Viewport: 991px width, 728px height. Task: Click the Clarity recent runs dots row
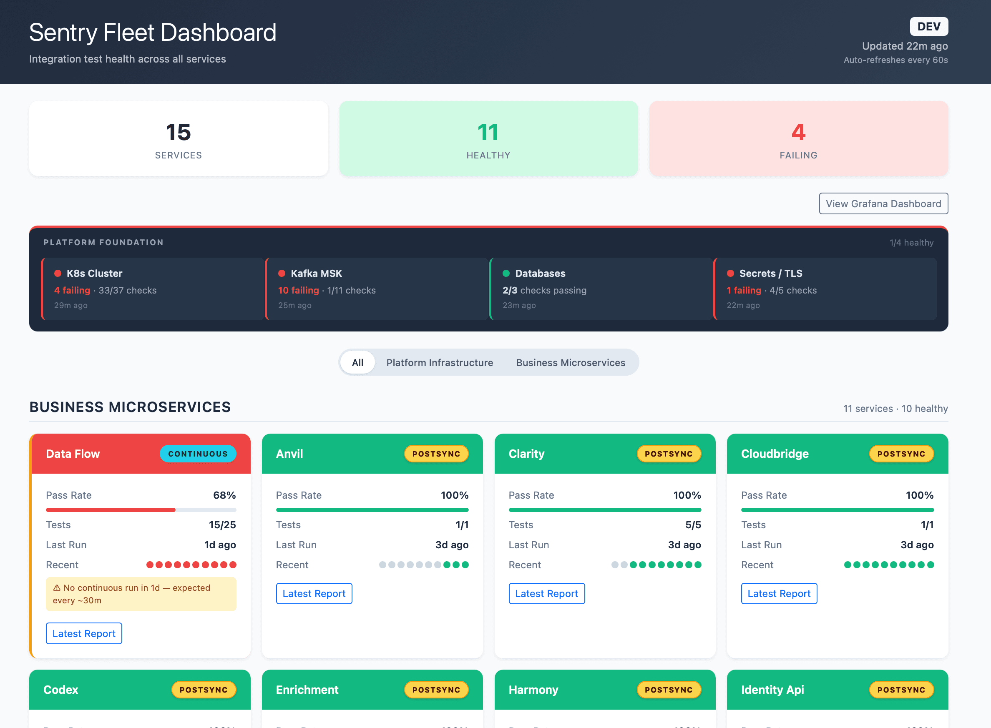point(656,565)
